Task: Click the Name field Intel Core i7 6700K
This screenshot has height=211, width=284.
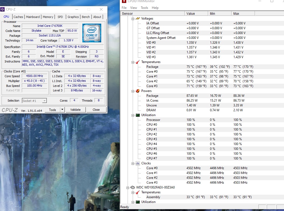Action: coord(50,26)
